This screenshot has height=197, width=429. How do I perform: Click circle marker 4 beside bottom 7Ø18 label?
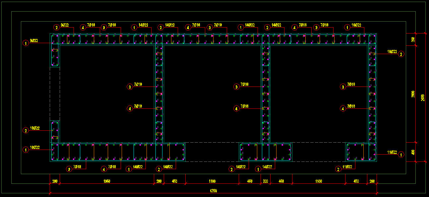[x=104, y=169]
